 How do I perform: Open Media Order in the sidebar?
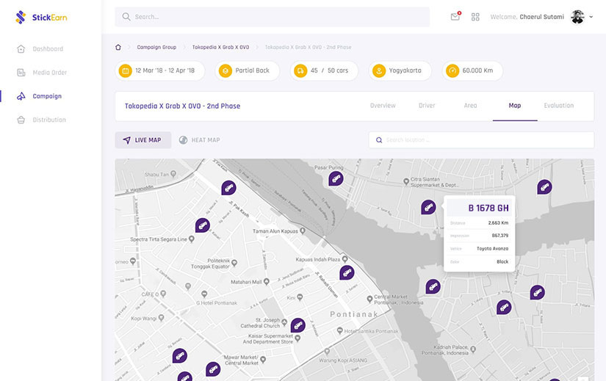(x=49, y=73)
